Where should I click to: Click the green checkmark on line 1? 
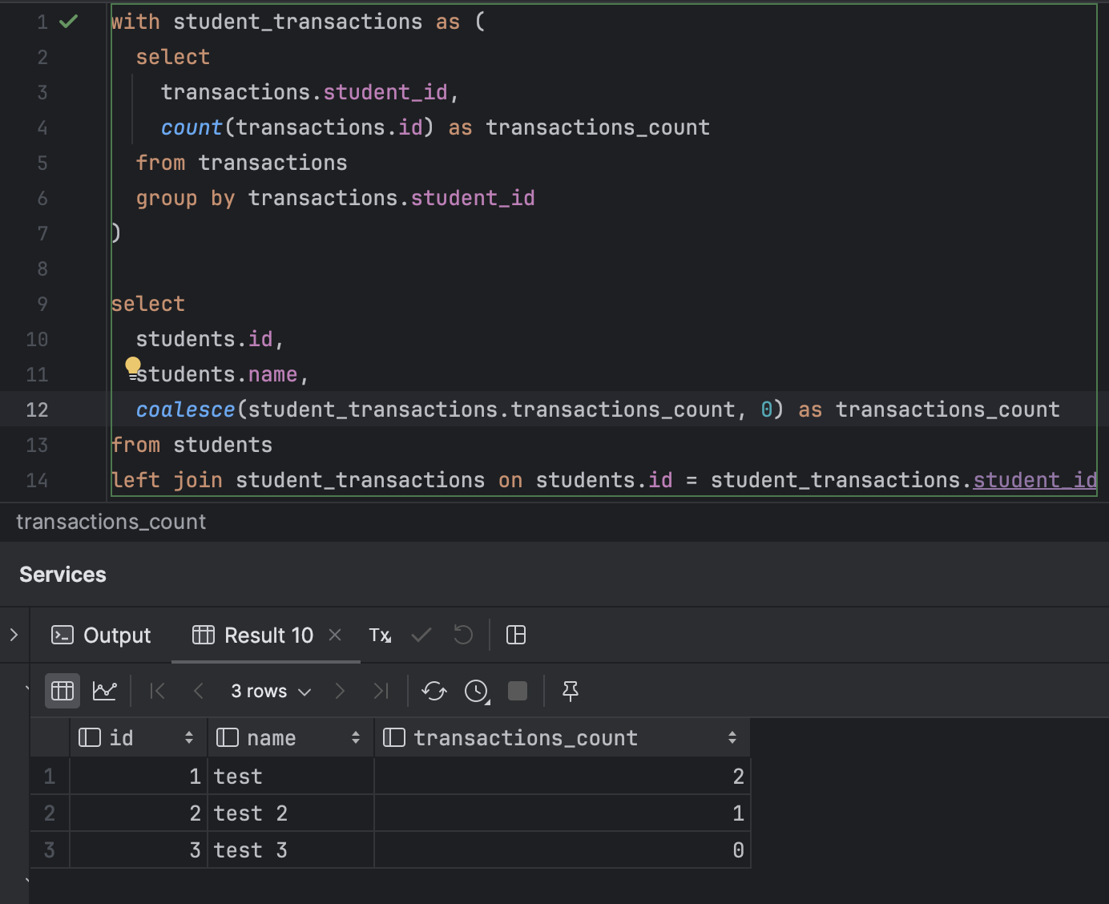pyautogui.click(x=69, y=22)
